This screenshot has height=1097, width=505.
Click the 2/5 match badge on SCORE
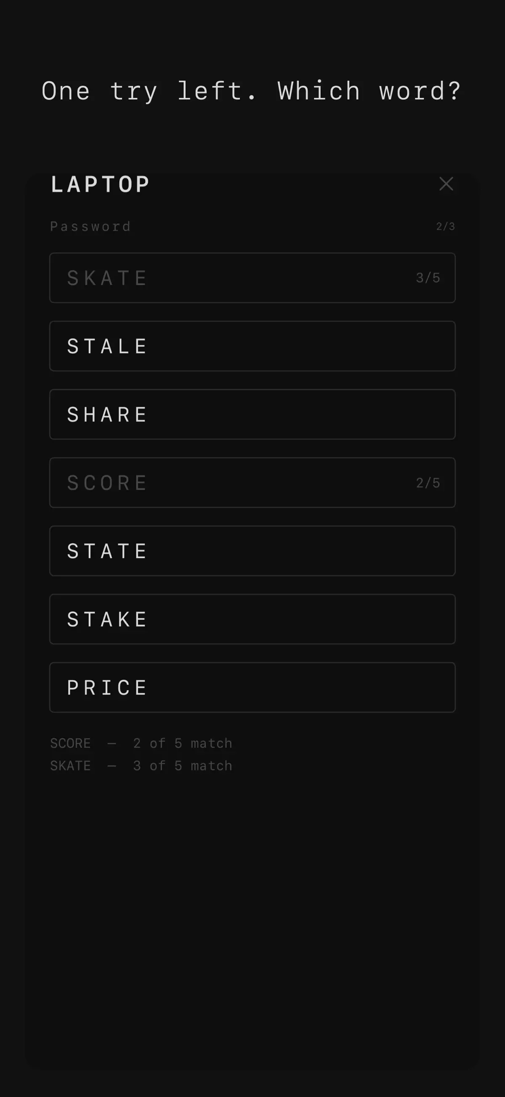(x=428, y=483)
